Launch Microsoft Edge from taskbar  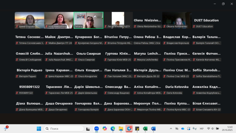tap(113, 129)
